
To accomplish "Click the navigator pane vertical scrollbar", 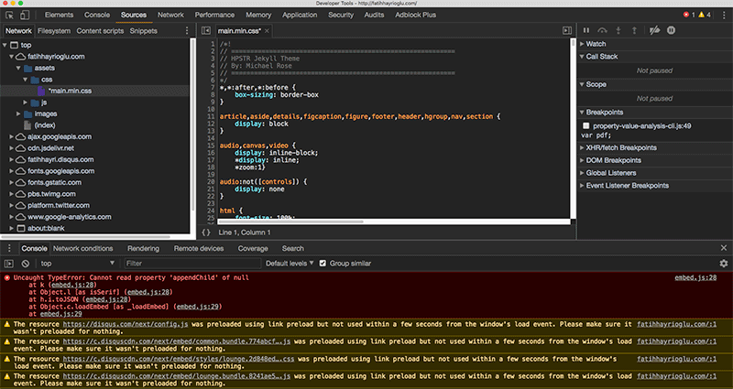I will 192,124.
